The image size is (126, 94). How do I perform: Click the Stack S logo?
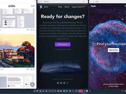(x=41, y=7)
